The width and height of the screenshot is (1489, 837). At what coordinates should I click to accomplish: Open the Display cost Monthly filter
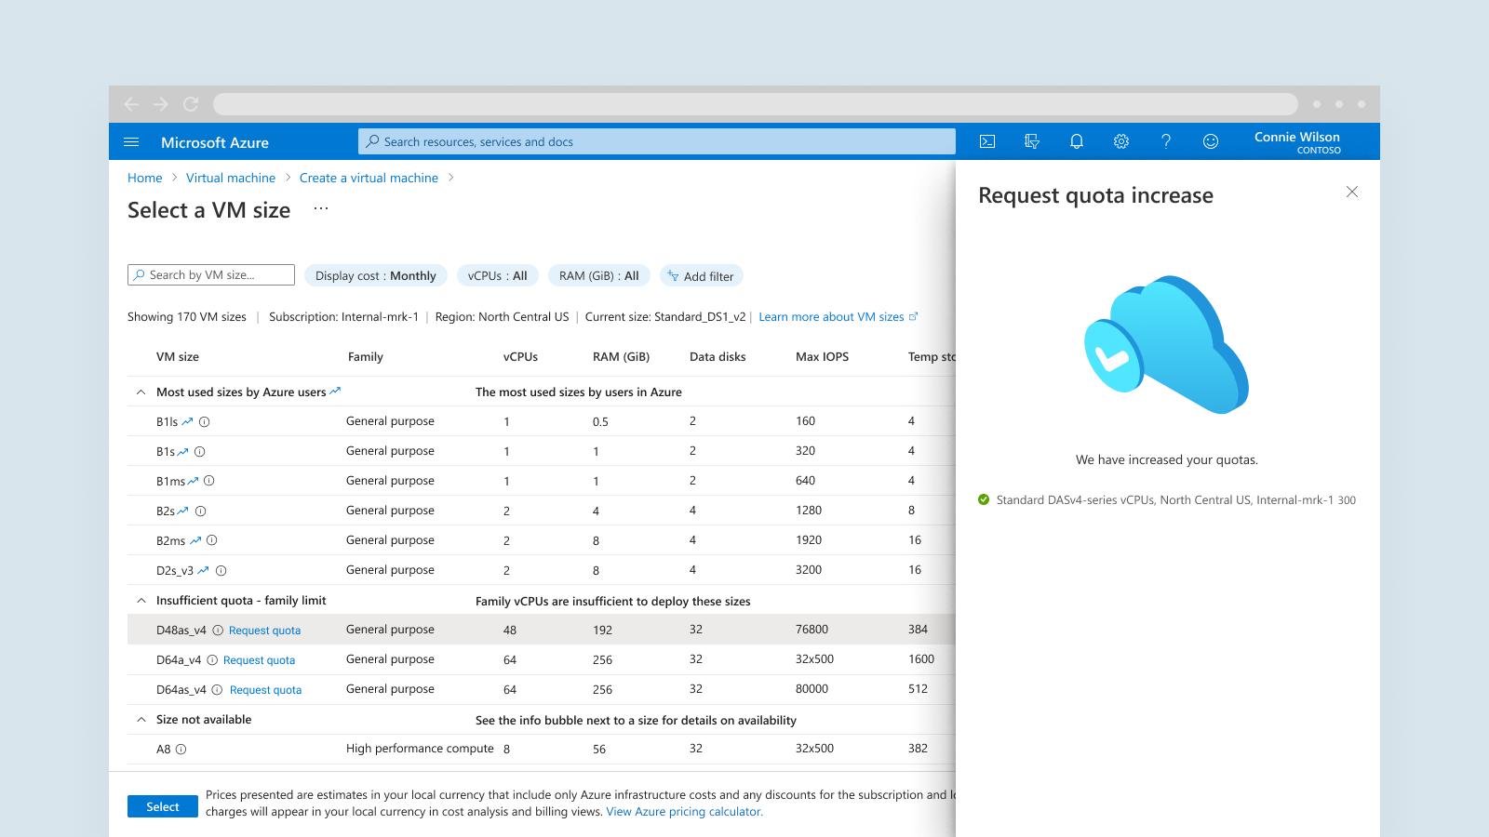pyautogui.click(x=375, y=276)
